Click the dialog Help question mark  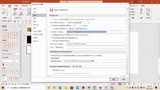pyautogui.click(x=121, y=4)
